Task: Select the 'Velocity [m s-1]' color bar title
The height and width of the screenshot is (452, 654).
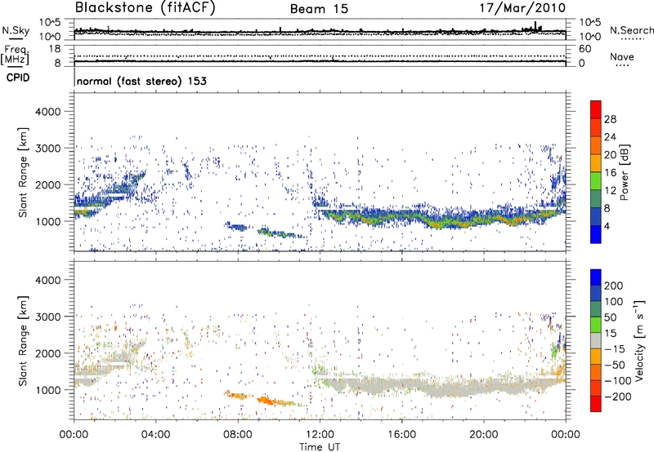Action: pos(639,340)
